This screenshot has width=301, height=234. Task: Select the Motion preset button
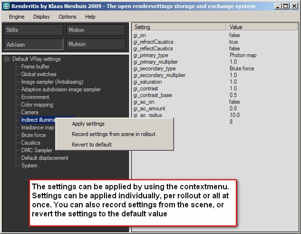[x=96, y=30]
